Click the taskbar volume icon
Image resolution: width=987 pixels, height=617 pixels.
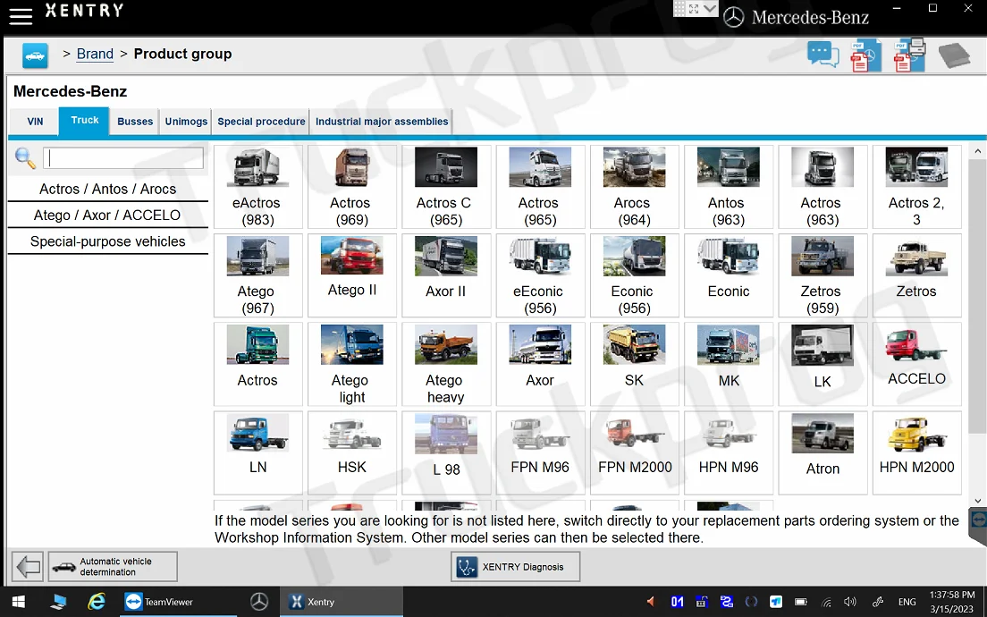tap(850, 602)
